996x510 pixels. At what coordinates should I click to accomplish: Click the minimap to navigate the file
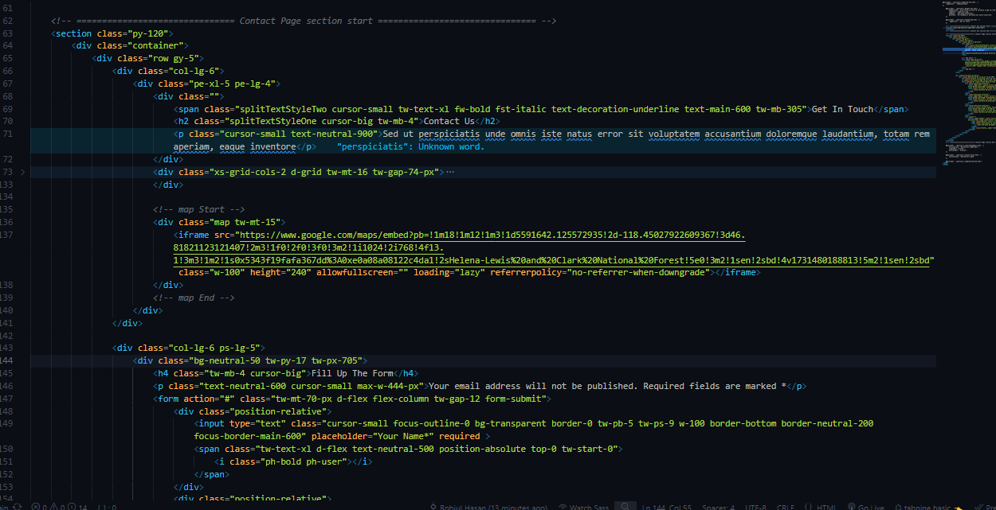(x=968, y=80)
